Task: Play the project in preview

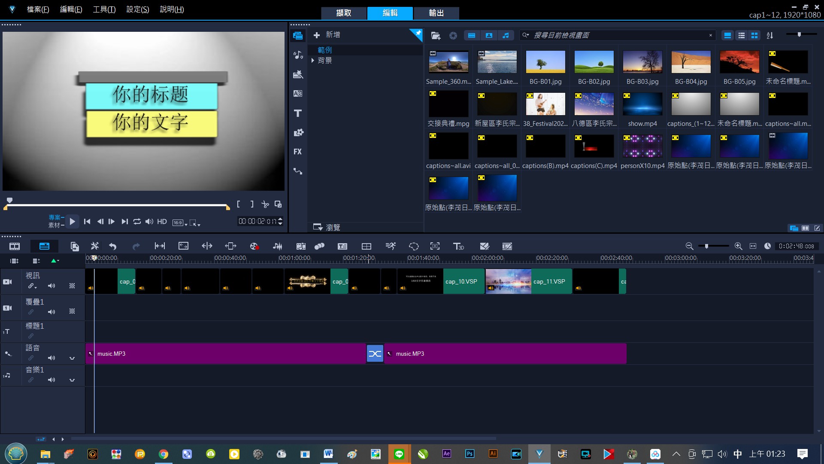Action: tap(72, 221)
